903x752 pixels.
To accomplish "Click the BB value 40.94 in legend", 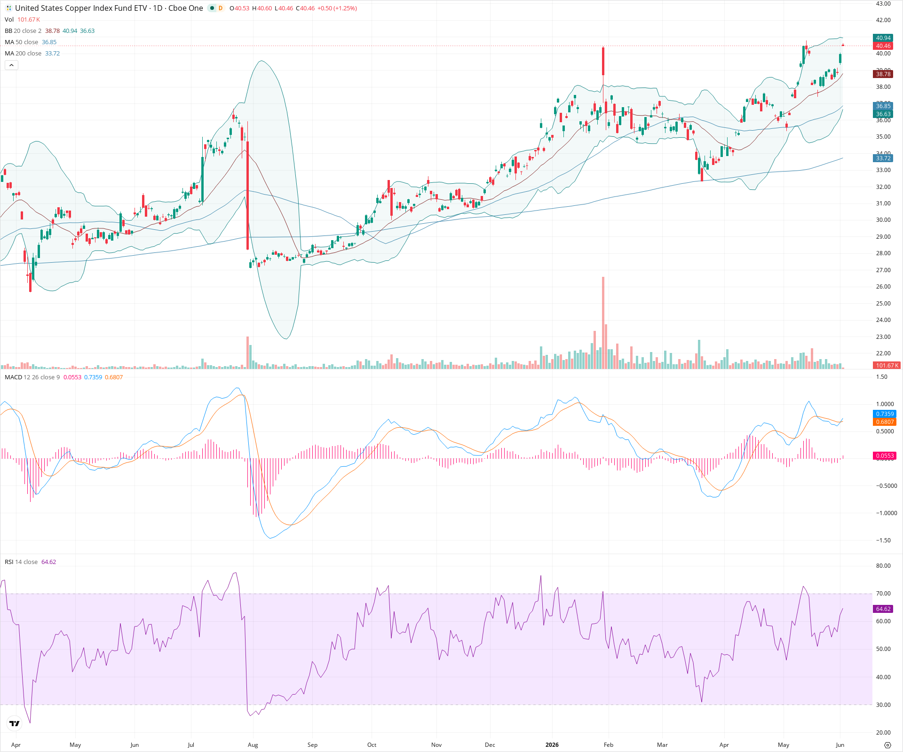I will pyautogui.click(x=70, y=31).
